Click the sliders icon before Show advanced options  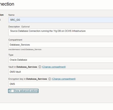click(x=10, y=91)
